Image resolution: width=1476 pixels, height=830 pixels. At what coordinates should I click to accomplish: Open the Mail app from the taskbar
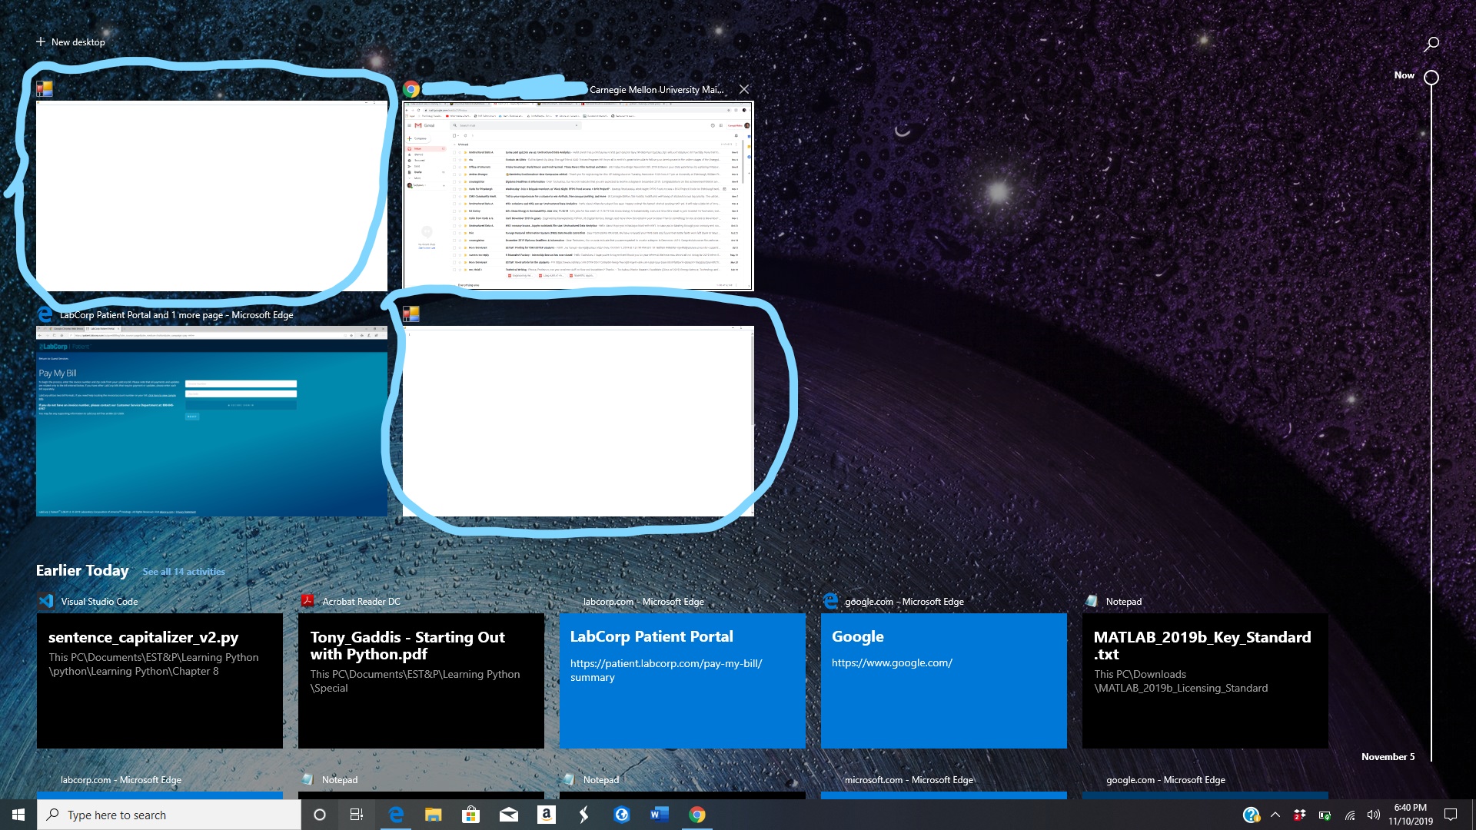pos(509,815)
